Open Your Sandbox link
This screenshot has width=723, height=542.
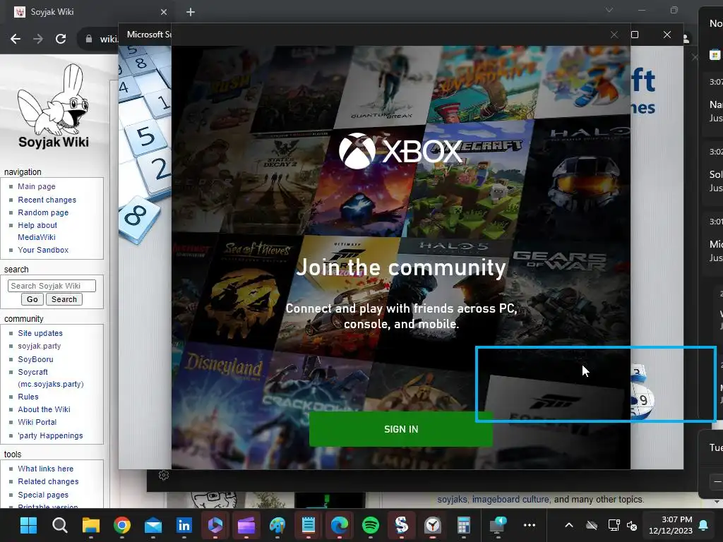pos(43,250)
